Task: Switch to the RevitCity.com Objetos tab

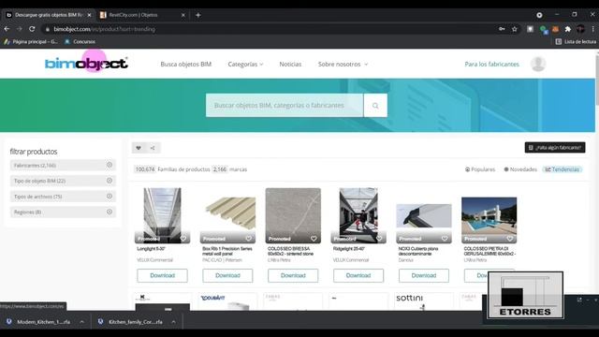Action: pyautogui.click(x=141, y=15)
